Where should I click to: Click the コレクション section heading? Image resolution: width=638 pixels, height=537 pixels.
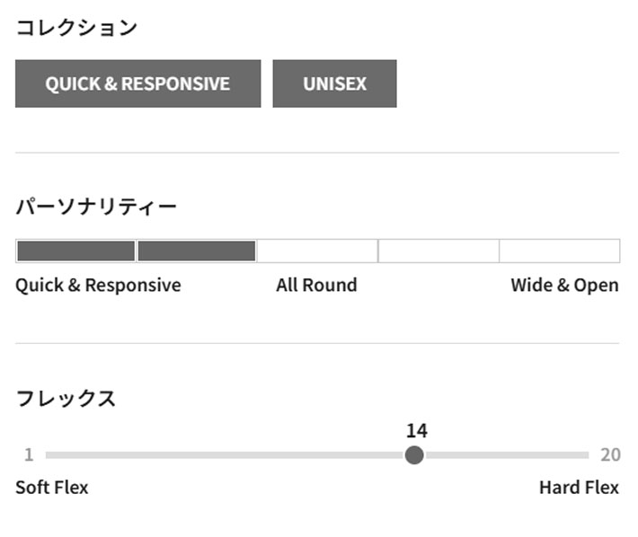point(76,28)
